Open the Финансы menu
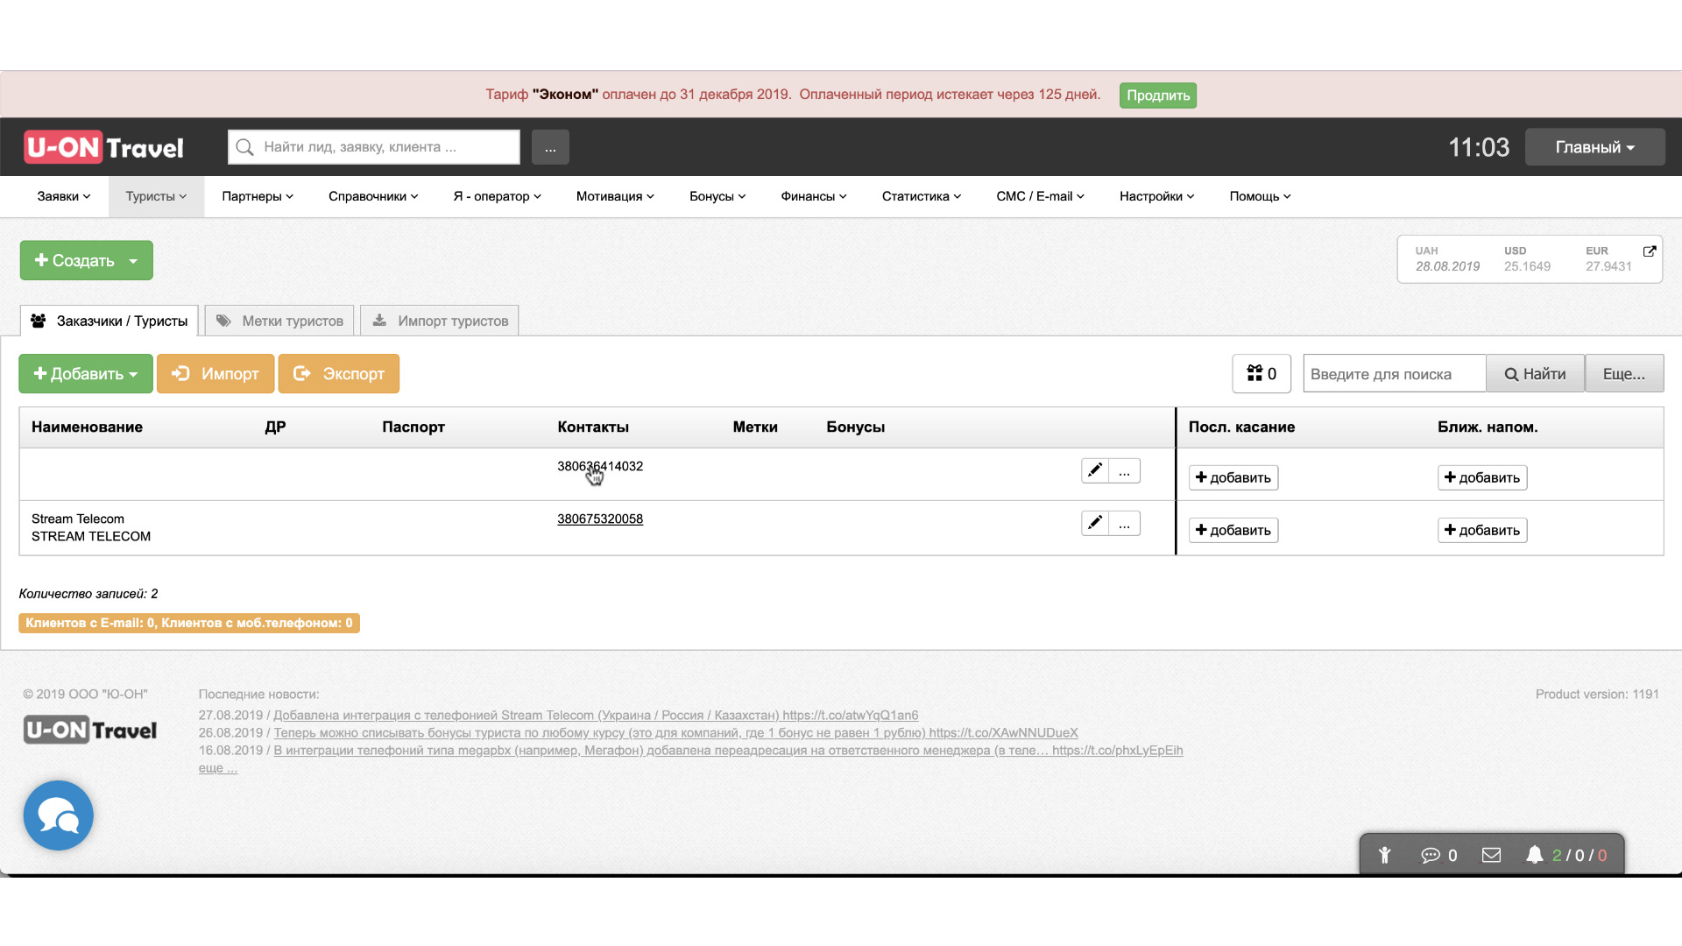The width and height of the screenshot is (1682, 946). (813, 196)
